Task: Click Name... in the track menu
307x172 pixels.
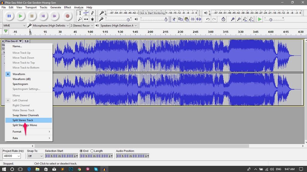Action: (x=17, y=46)
